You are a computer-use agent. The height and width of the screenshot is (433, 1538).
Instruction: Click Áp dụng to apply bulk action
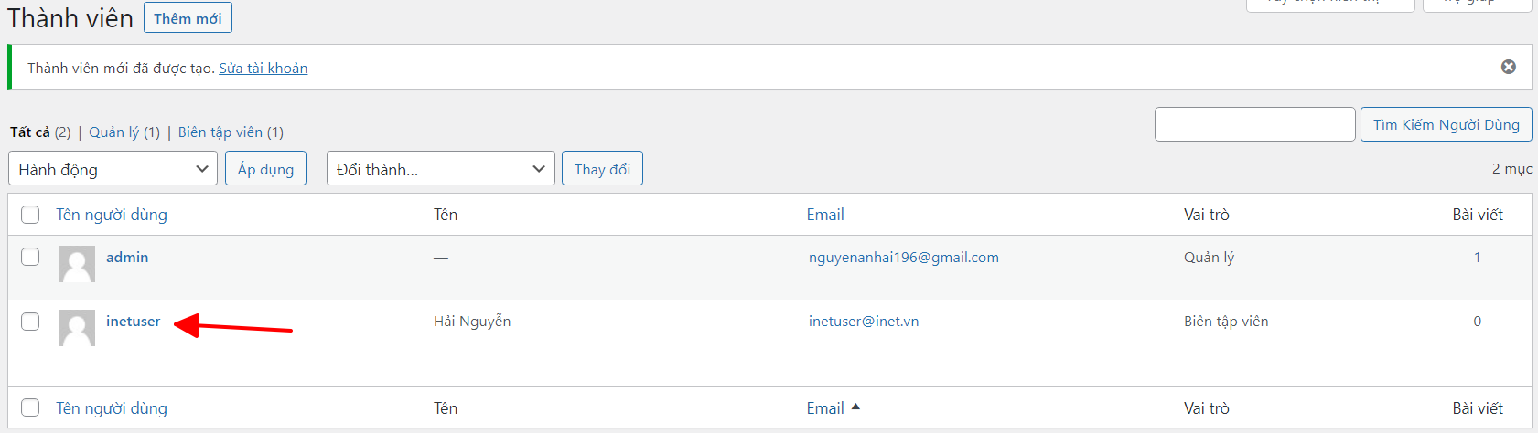[x=265, y=169]
